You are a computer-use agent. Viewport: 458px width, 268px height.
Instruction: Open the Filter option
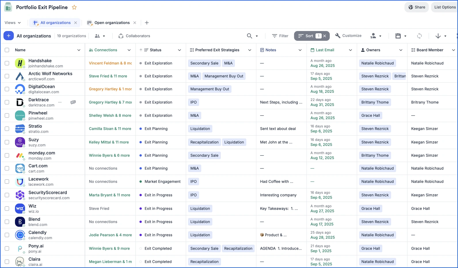click(x=280, y=36)
